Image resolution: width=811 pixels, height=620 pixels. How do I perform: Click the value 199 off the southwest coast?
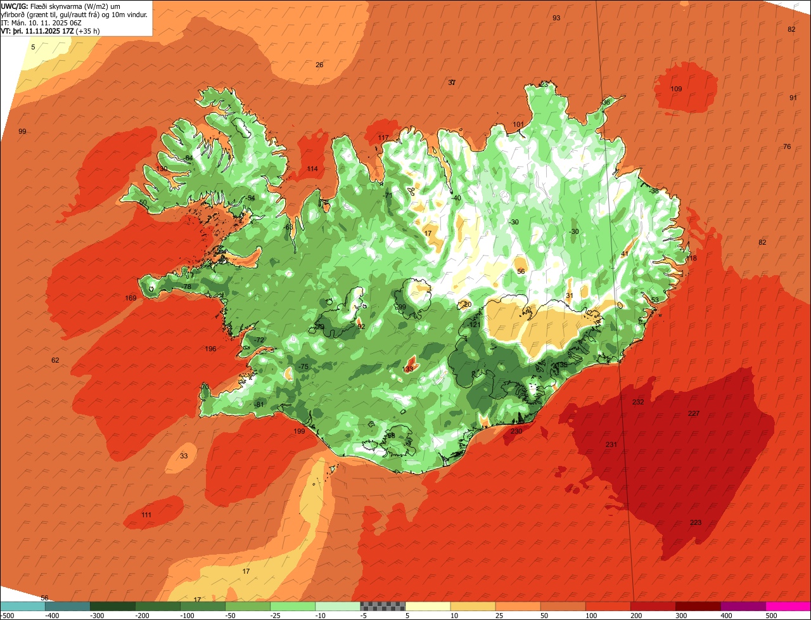(x=299, y=431)
